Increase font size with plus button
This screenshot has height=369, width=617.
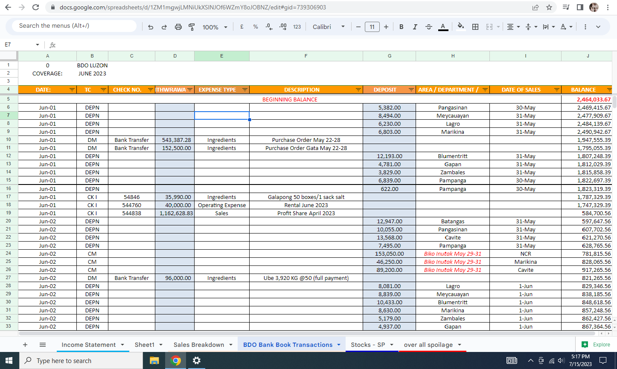coord(386,27)
